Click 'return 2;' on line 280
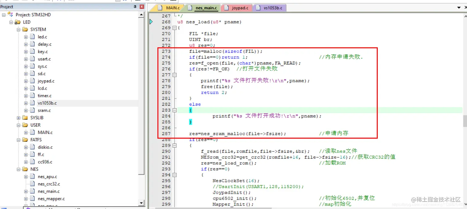Viewport: 467px width, 209px height. [x=214, y=92]
